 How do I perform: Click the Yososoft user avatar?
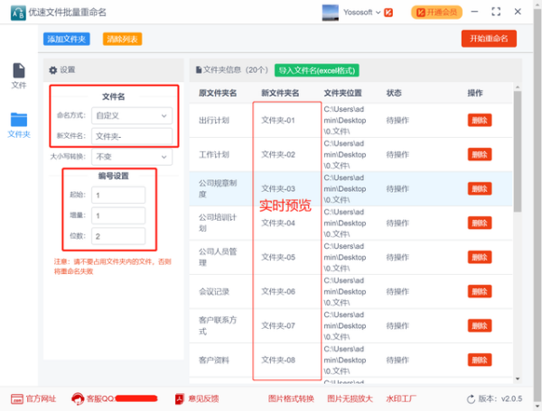tap(329, 12)
